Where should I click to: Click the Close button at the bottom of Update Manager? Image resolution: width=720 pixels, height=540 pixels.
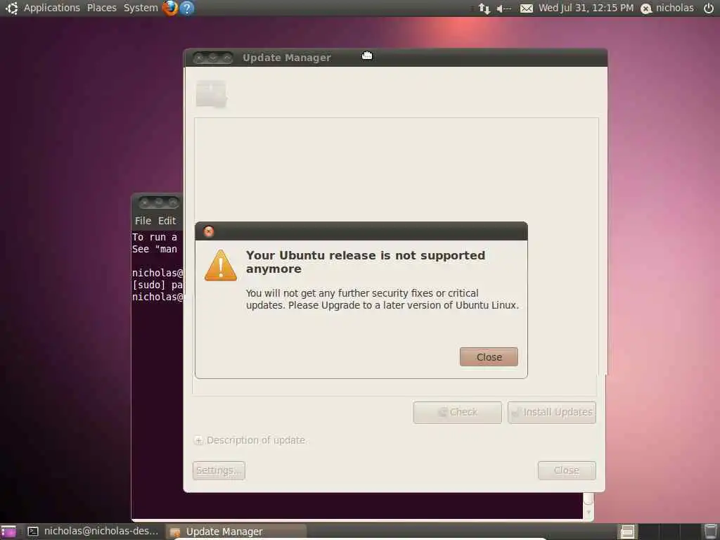(567, 470)
